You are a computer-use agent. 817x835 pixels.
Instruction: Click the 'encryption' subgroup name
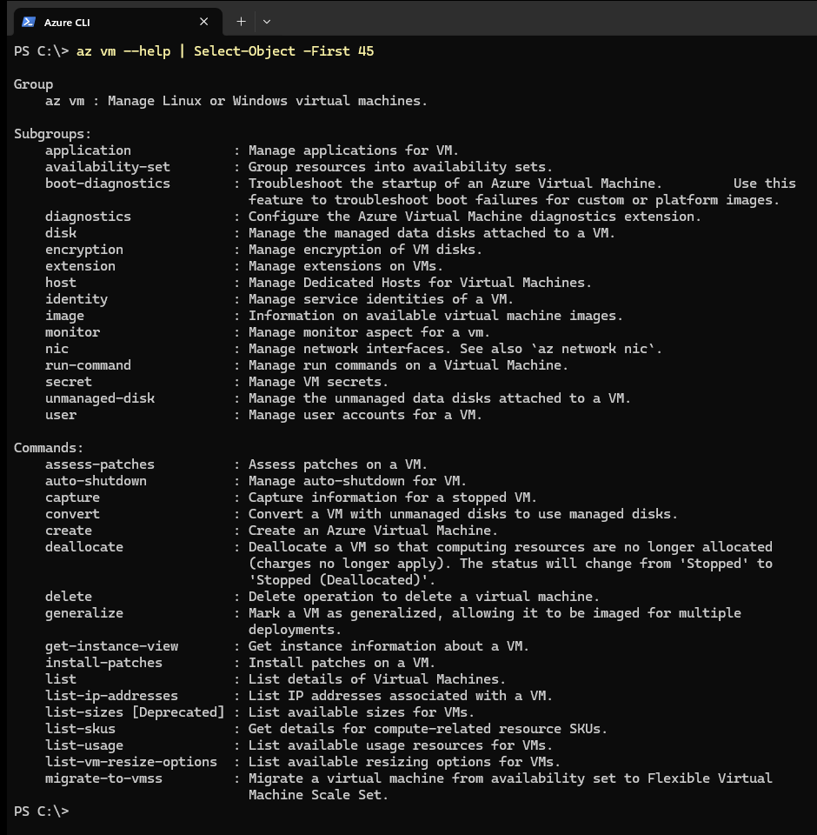(x=84, y=250)
